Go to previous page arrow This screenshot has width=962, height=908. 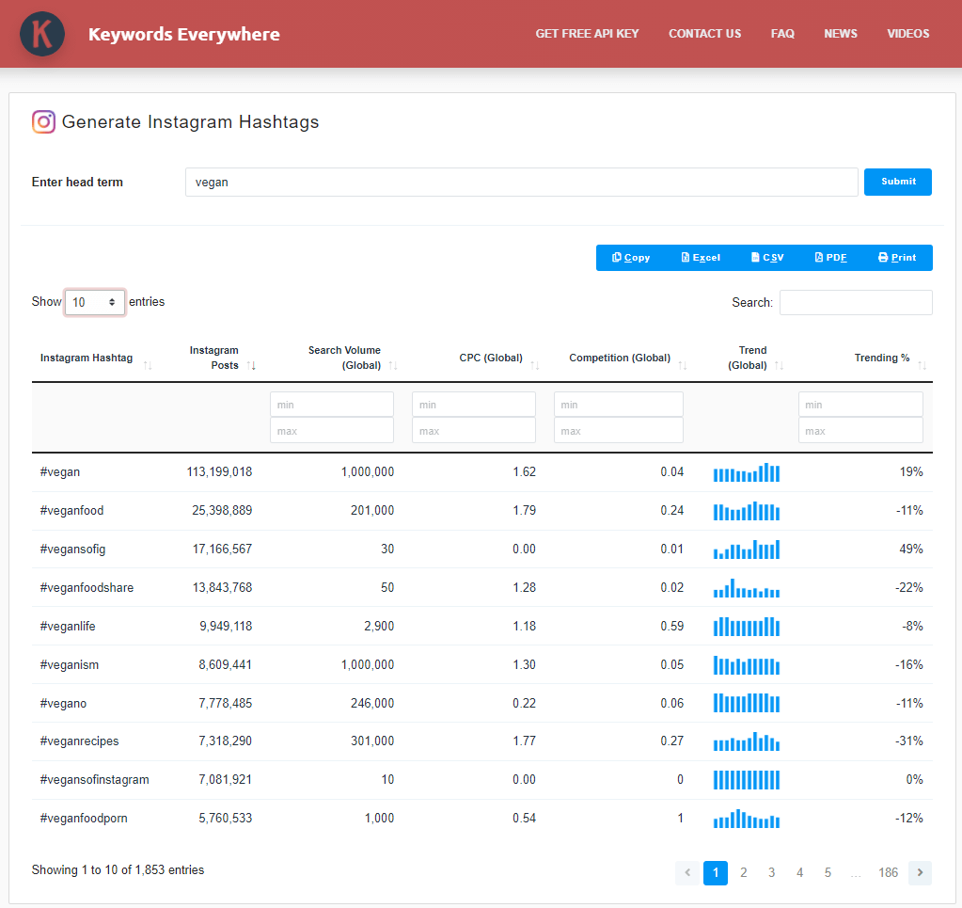687,872
